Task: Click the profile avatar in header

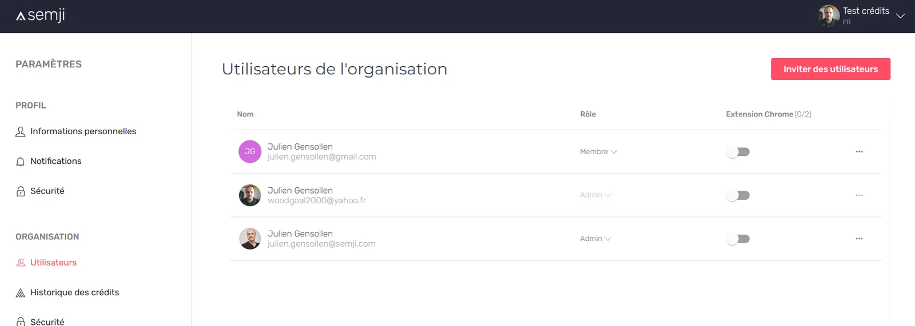Action: point(829,16)
